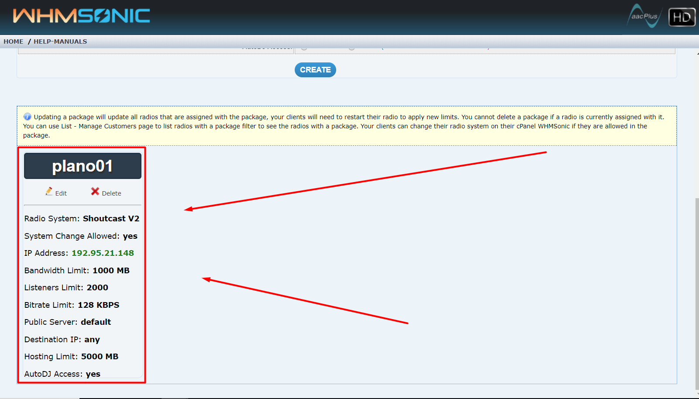The height and width of the screenshot is (399, 699).
Task: Click the Edit text link for plano01
Action: click(61, 193)
